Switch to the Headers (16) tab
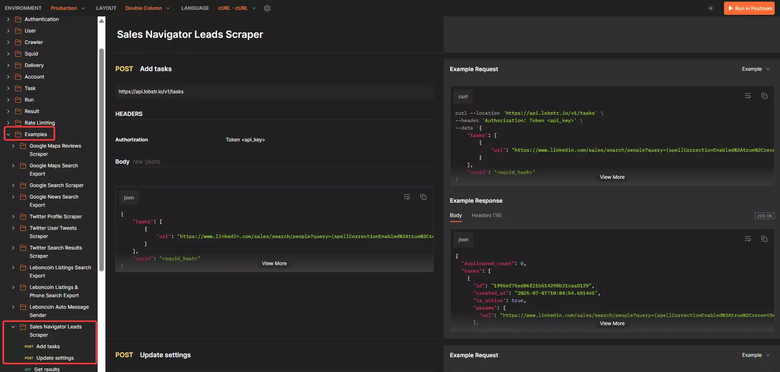 pyautogui.click(x=486, y=215)
